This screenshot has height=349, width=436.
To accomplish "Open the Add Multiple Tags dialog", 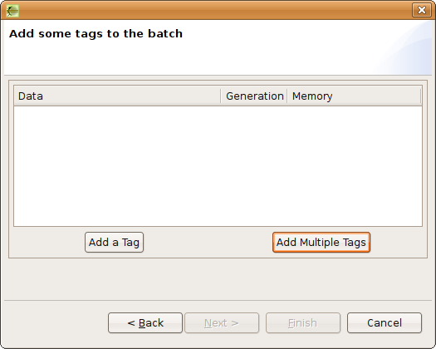I will click(321, 243).
